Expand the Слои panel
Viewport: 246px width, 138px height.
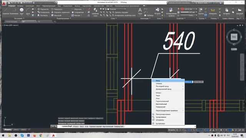pyautogui.click(x=114, y=18)
